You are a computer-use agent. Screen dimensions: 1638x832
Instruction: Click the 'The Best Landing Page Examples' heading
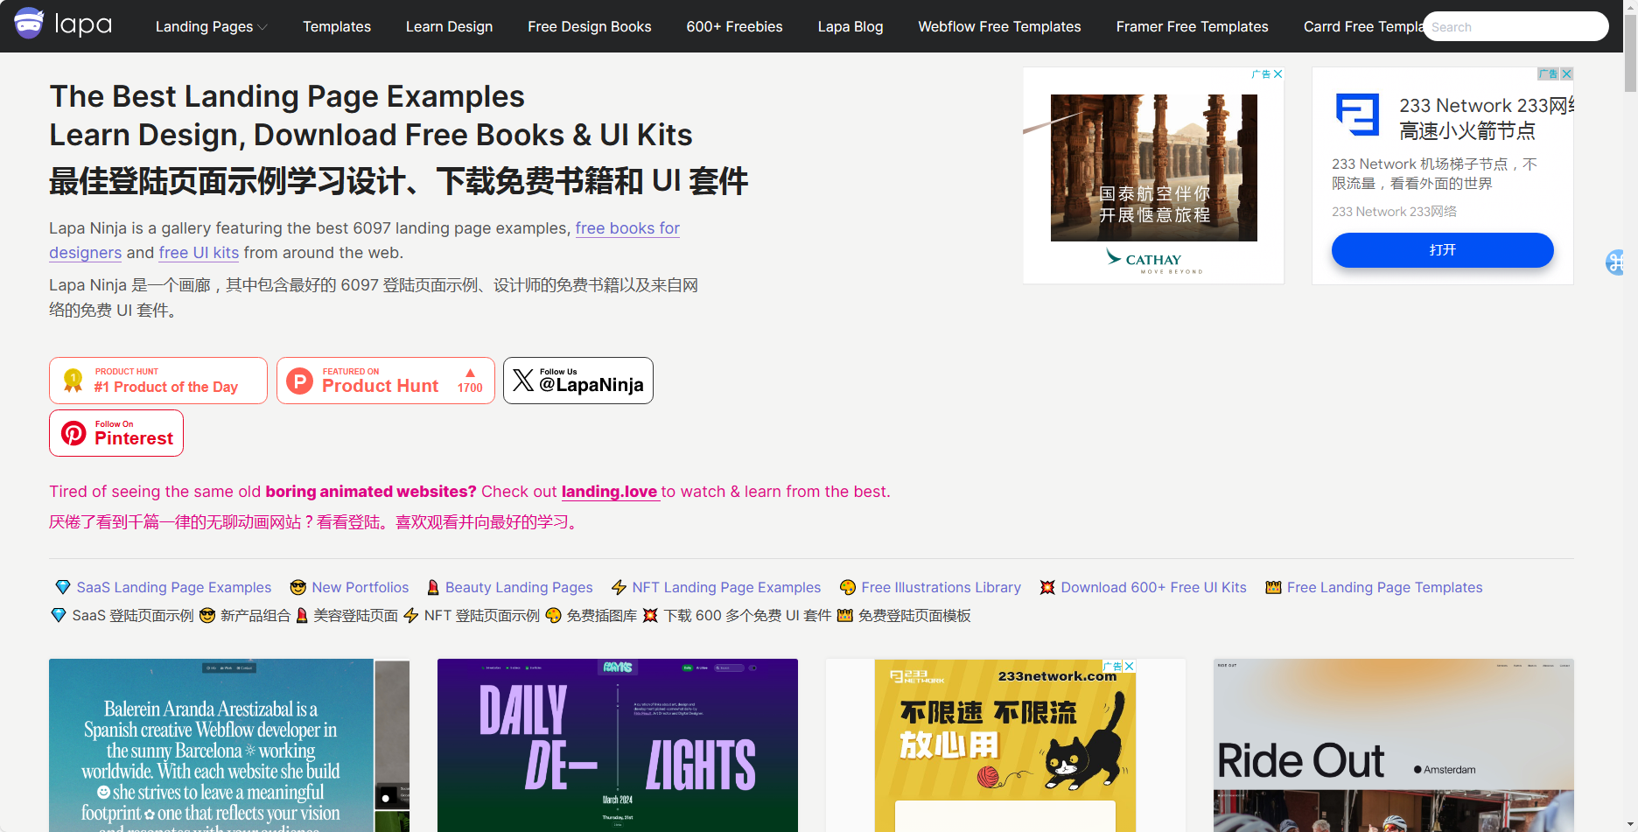287,96
